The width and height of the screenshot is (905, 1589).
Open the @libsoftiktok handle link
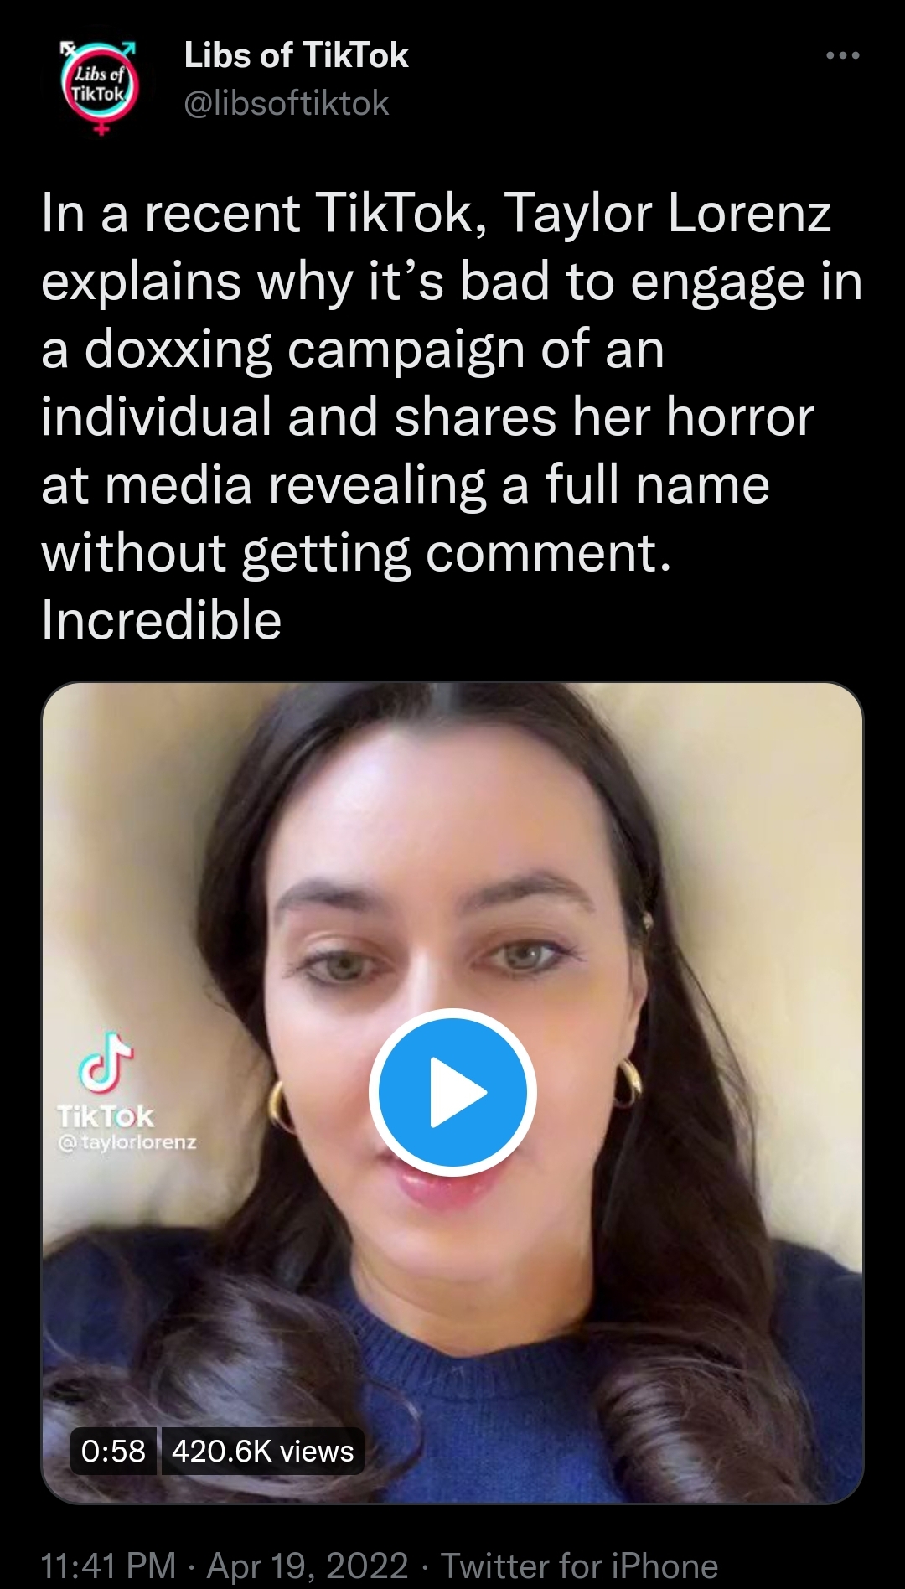(x=286, y=103)
